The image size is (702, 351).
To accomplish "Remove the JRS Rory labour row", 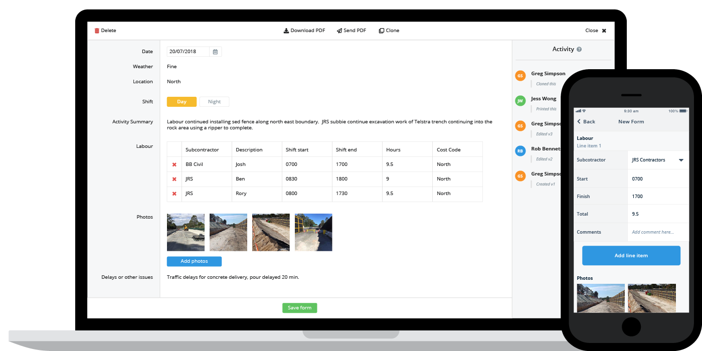I will click(x=174, y=194).
